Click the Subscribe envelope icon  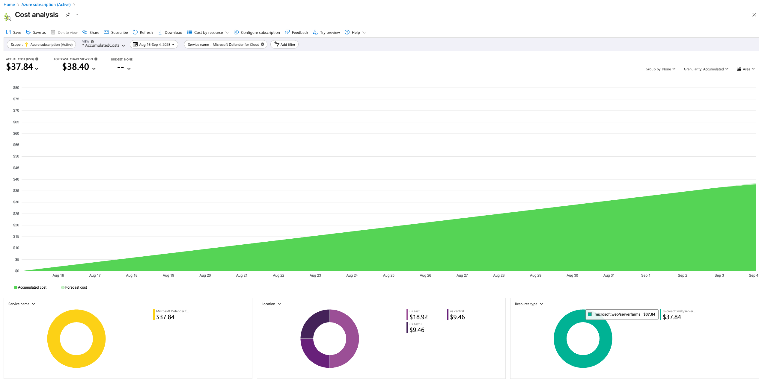coord(106,32)
